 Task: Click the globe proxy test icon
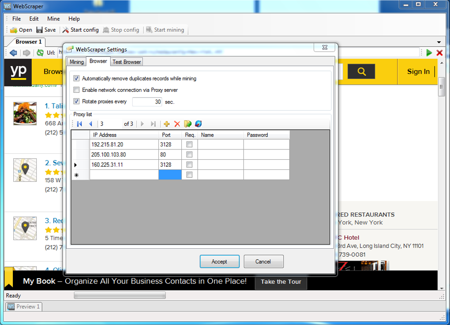[199, 124]
